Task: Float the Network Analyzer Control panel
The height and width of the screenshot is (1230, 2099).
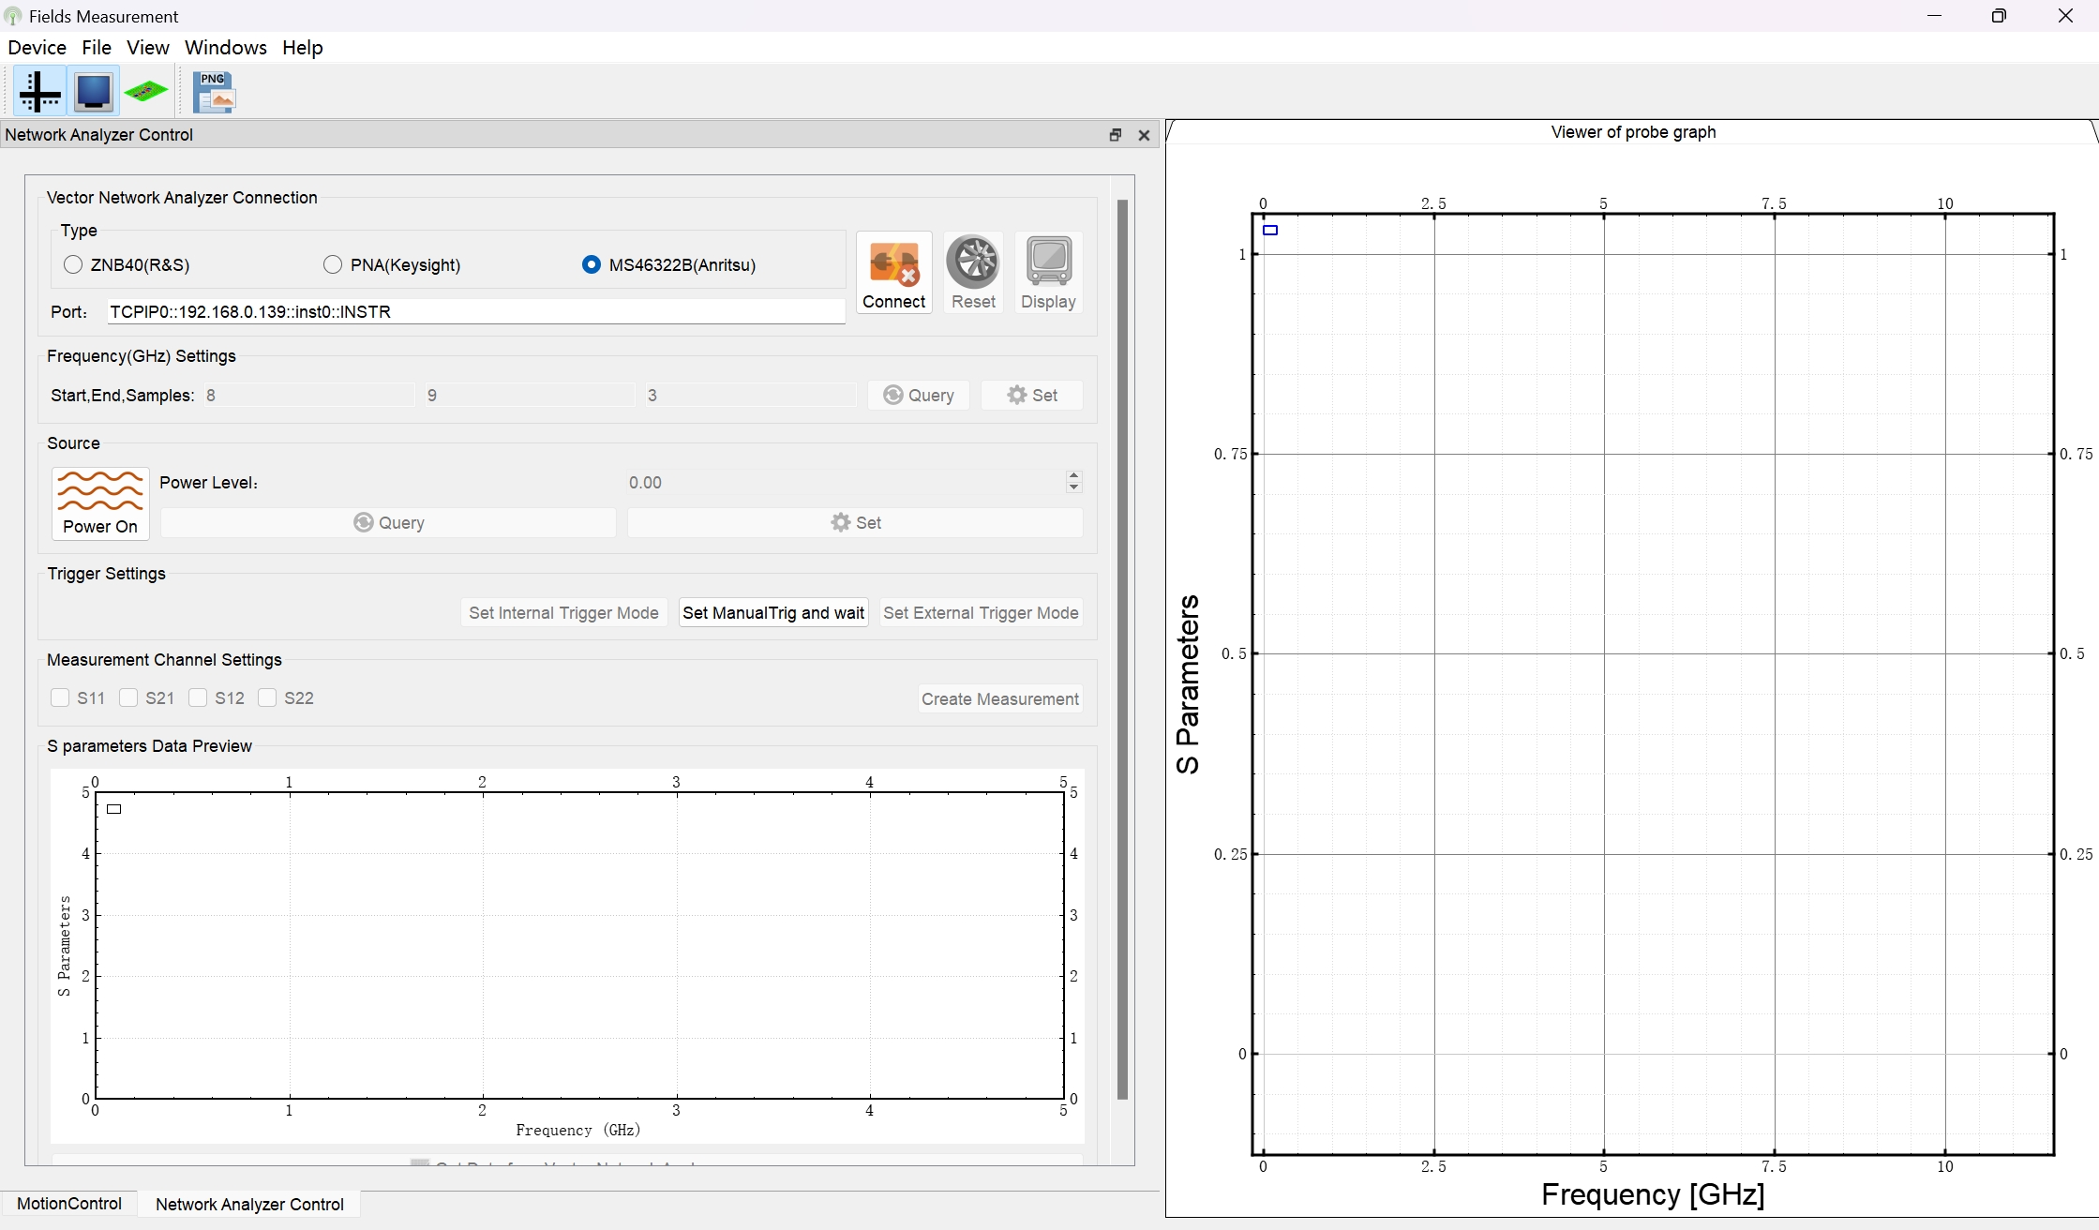Action: (x=1116, y=135)
